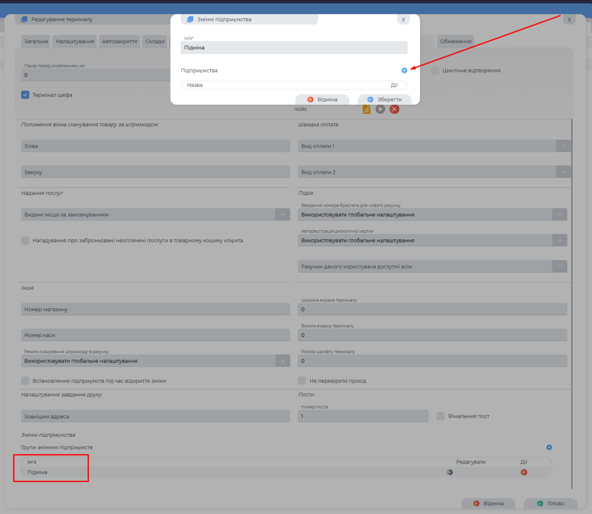Click the Ім'я input field containing Підміна
This screenshot has width=592, height=514.
294,48
